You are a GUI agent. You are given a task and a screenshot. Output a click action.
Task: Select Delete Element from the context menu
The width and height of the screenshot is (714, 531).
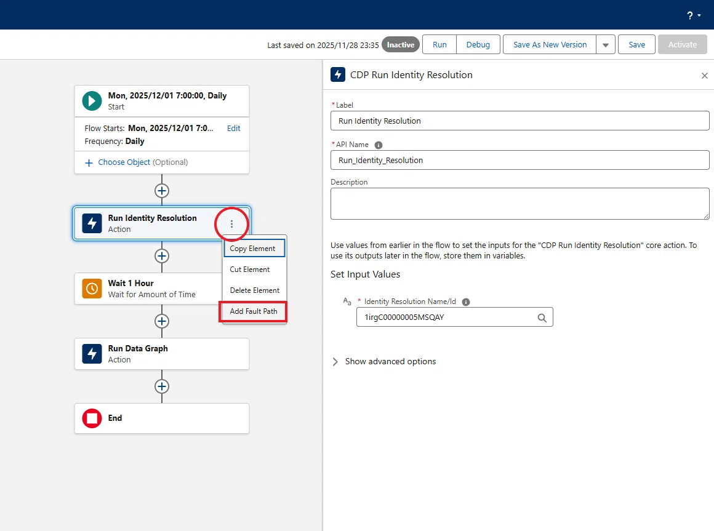click(254, 290)
